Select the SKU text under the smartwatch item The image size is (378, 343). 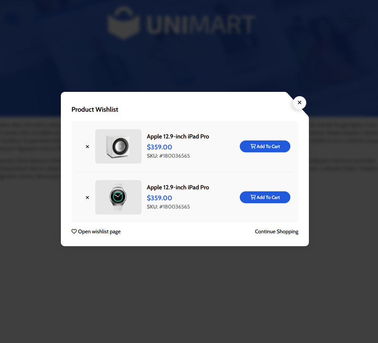[x=168, y=207]
